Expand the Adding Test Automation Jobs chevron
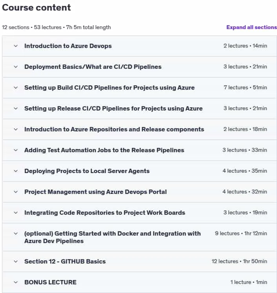Image resolution: width=277 pixels, height=293 pixels. pyautogui.click(x=16, y=150)
